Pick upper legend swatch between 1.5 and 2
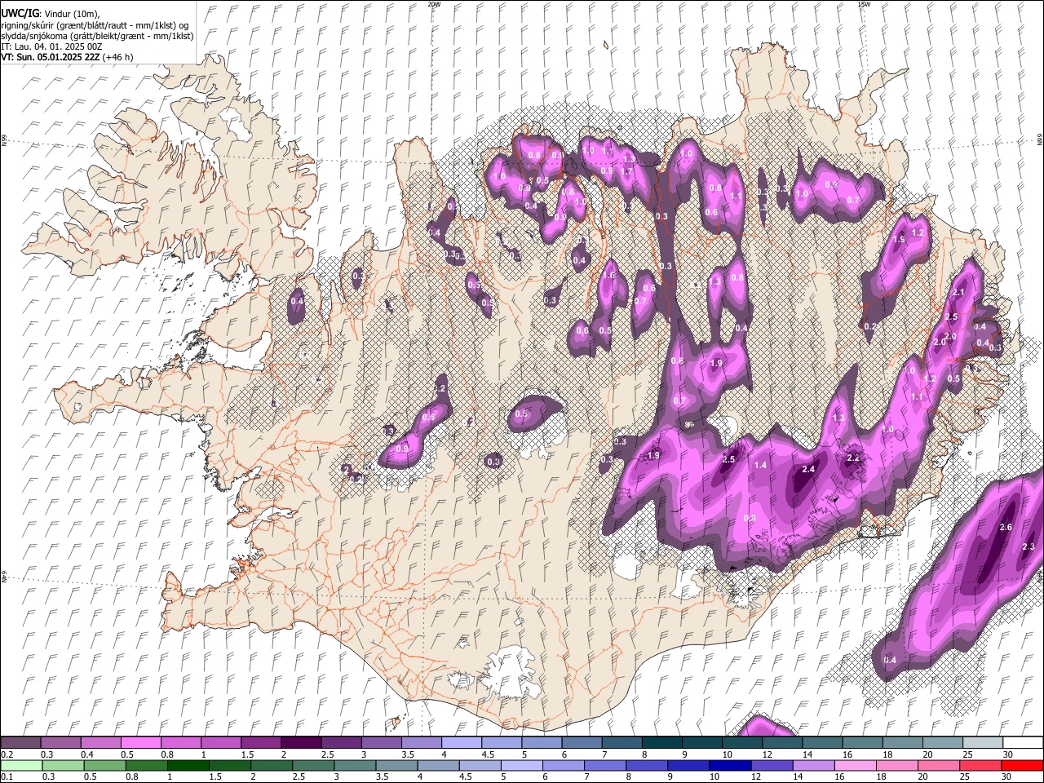The width and height of the screenshot is (1044, 783). click(x=261, y=743)
